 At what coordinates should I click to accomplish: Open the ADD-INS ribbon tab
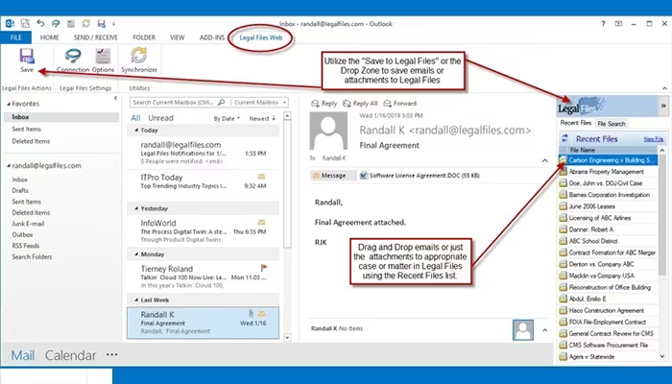tap(212, 37)
